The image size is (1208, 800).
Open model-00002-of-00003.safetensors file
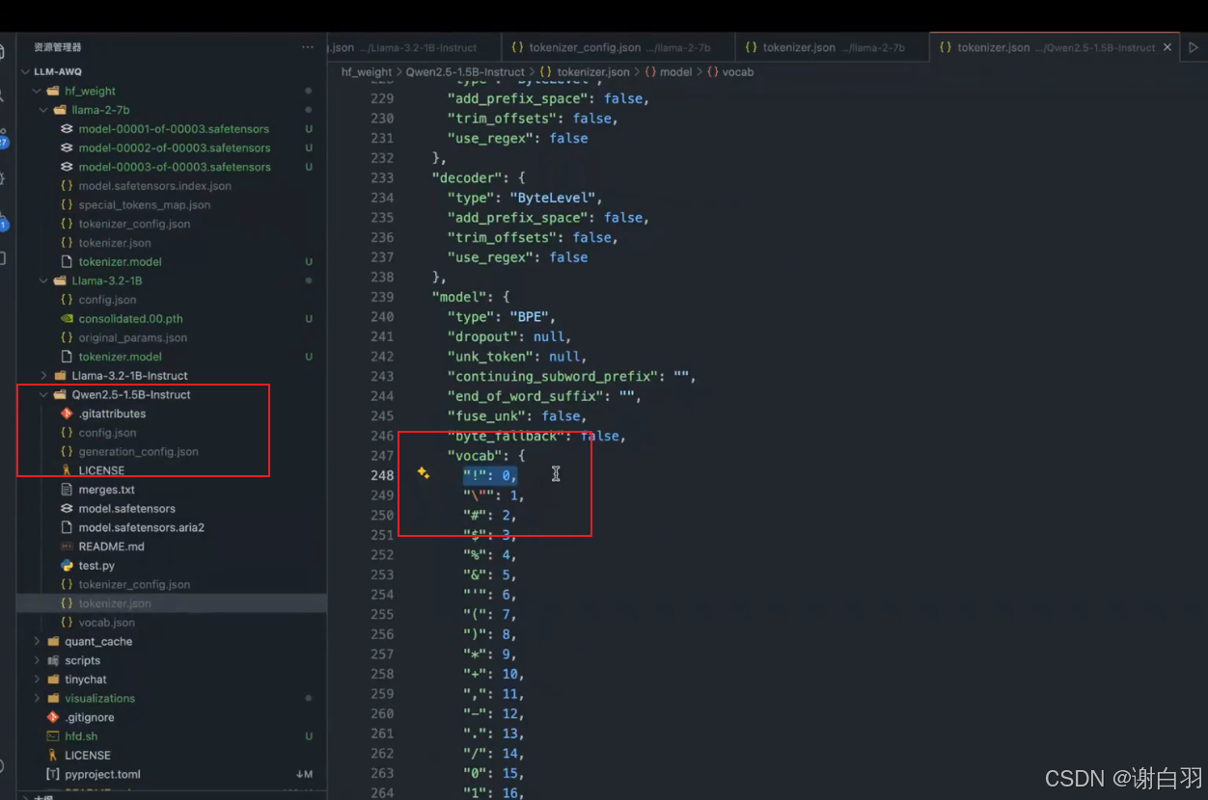(x=174, y=148)
